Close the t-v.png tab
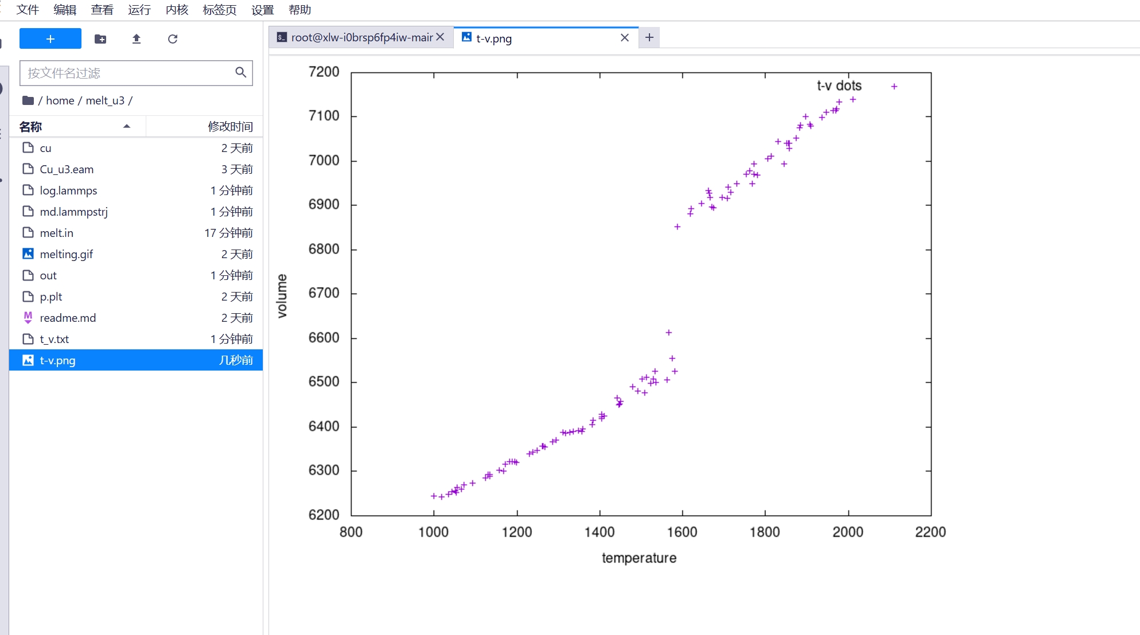 click(625, 38)
